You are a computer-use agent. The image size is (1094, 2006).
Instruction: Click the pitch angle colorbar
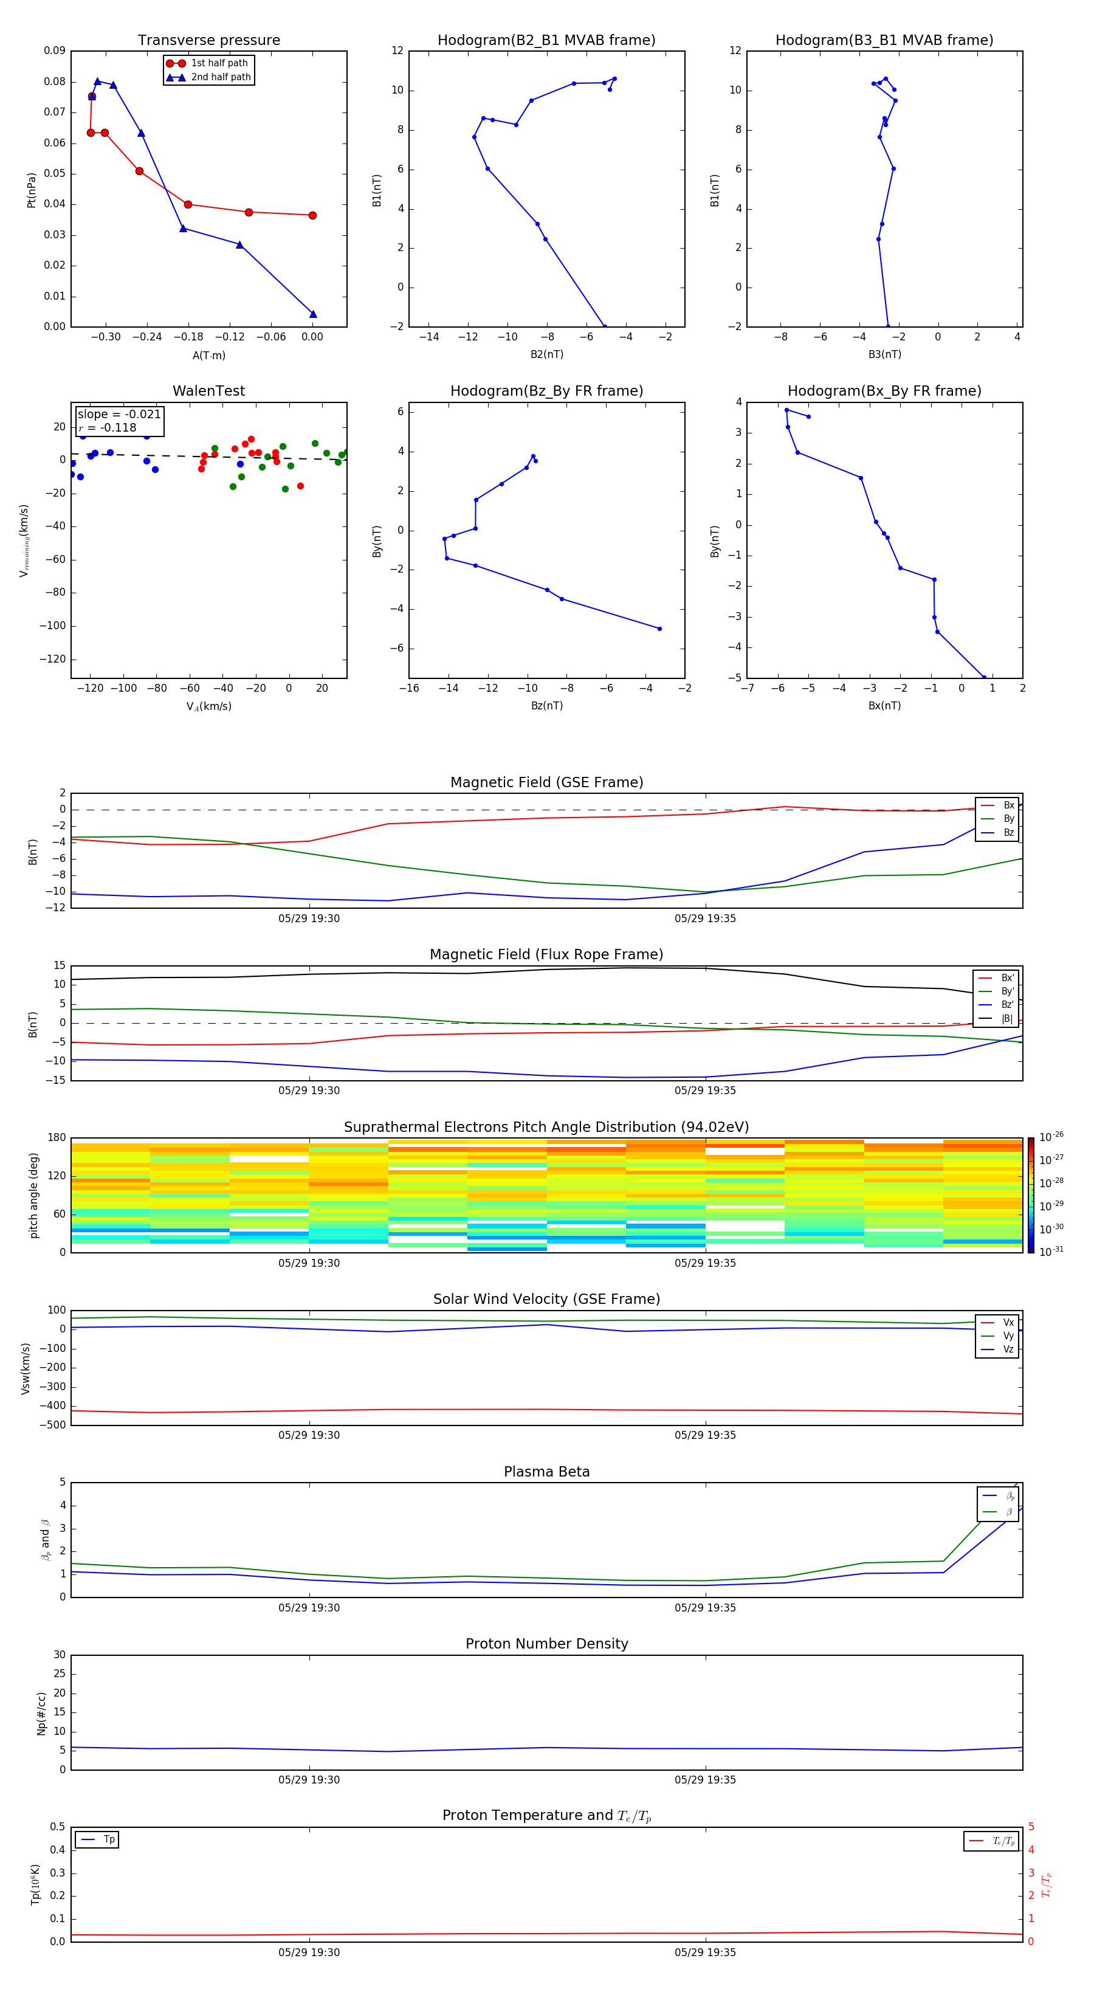coord(1031,1195)
